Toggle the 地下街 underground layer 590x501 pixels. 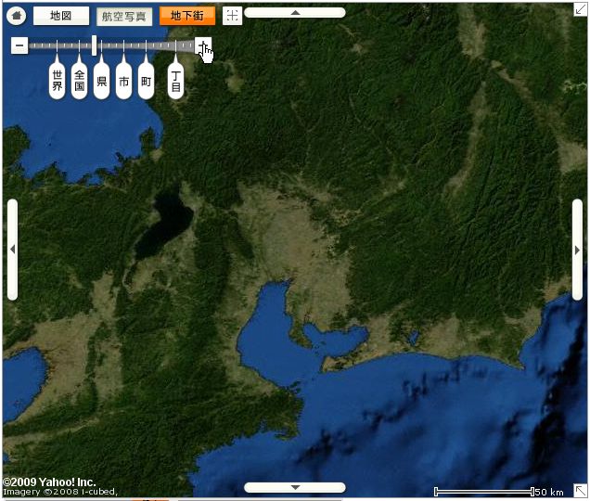187,16
